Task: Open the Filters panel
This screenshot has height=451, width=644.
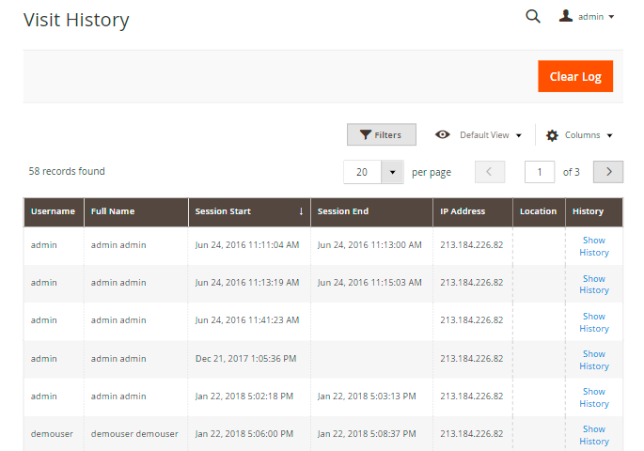Action: 381,134
